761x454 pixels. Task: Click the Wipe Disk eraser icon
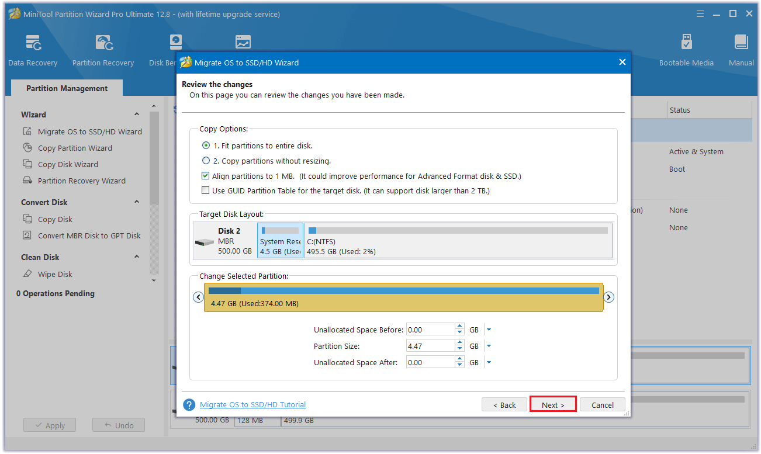[x=27, y=274]
